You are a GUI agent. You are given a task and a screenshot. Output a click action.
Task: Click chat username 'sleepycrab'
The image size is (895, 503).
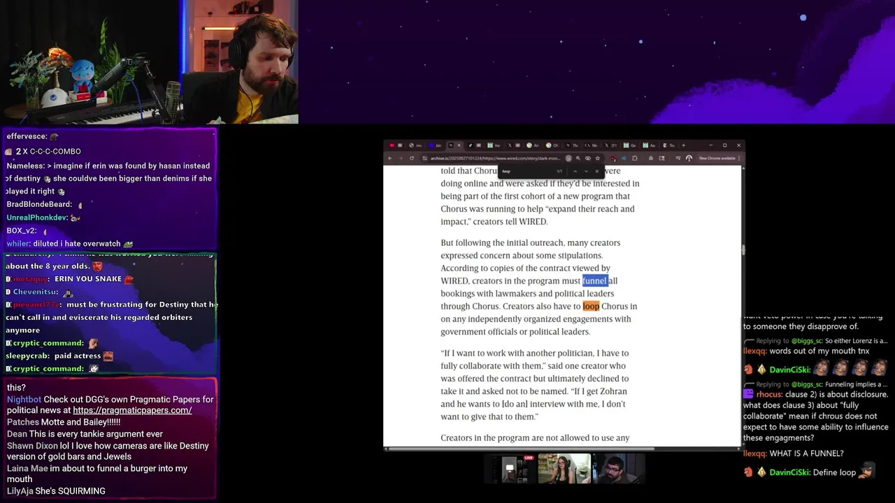click(x=27, y=356)
